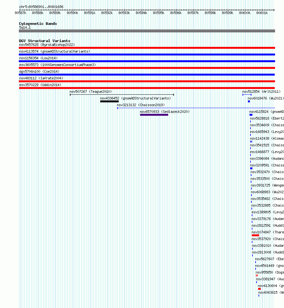Open the nsv1156354 (Lou2014) entry

pyautogui.click(x=38, y=58)
